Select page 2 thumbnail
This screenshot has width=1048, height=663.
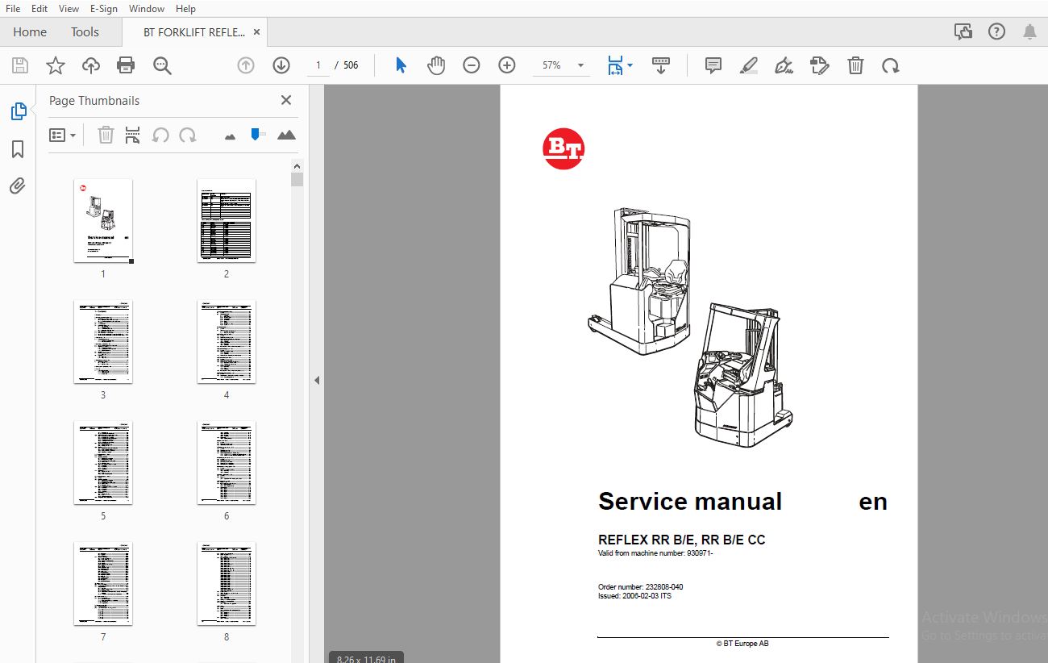(x=227, y=221)
